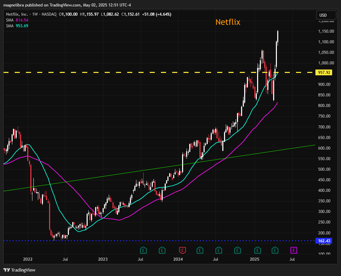Click 600.00 on the price axis
The height and width of the screenshot is (276, 341).
[324, 148]
